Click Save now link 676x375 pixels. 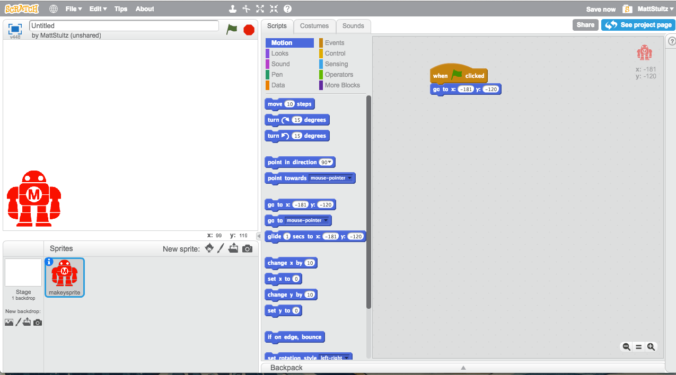(601, 9)
